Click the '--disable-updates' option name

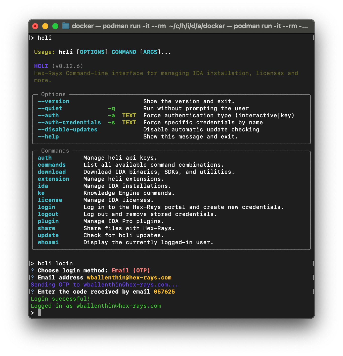67,129
